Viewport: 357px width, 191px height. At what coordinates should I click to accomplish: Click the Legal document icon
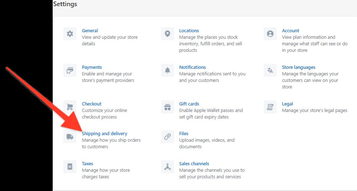point(270,107)
